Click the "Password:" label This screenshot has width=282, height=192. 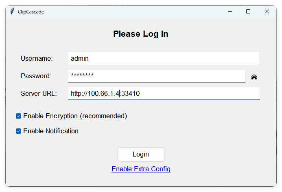(x=36, y=76)
